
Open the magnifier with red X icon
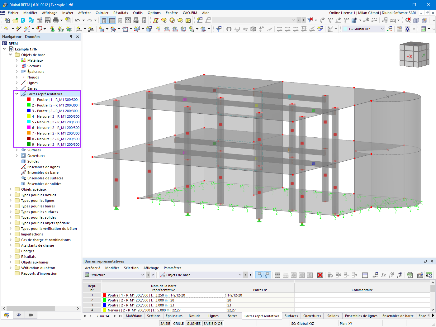[408, 20]
